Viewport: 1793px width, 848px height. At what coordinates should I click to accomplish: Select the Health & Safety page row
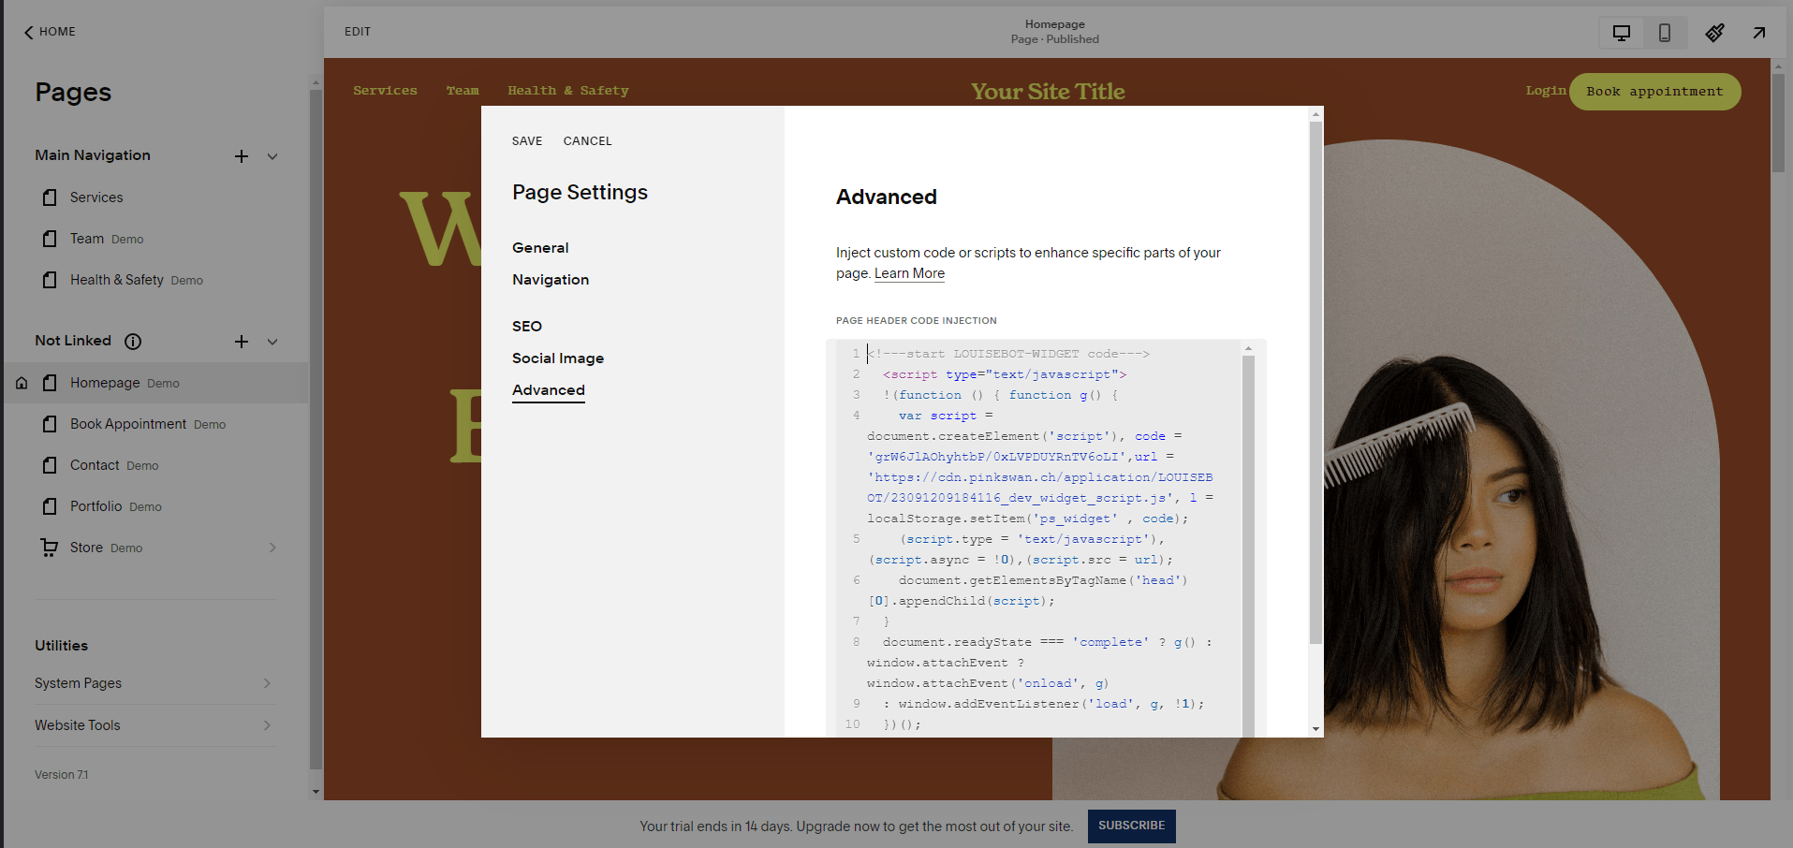tap(155, 280)
